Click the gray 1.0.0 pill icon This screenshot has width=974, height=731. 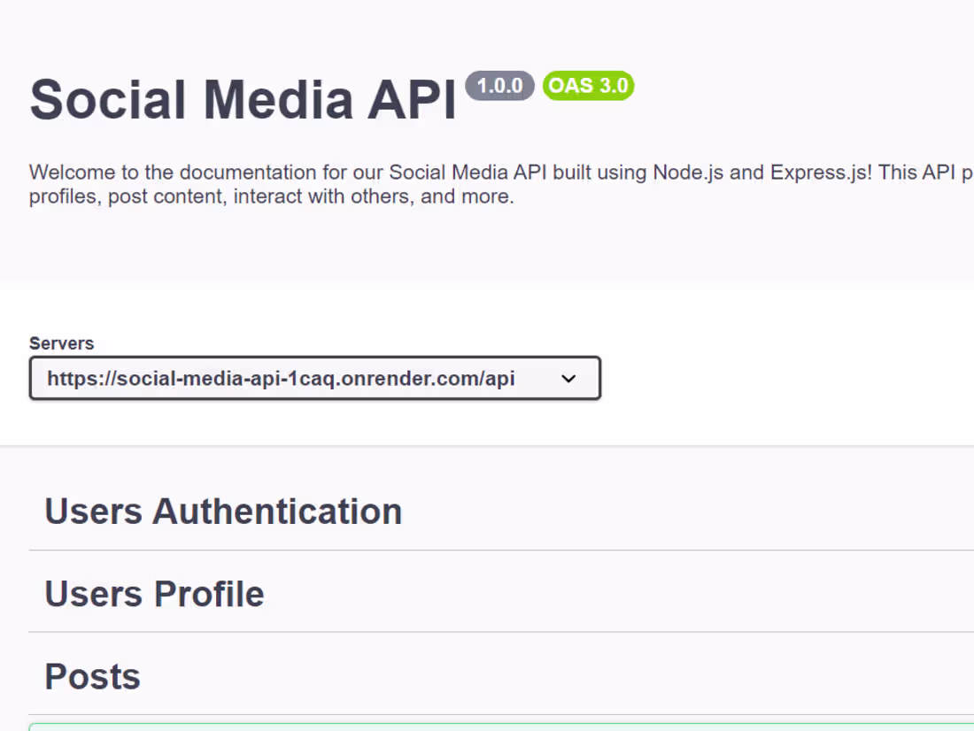click(x=499, y=86)
